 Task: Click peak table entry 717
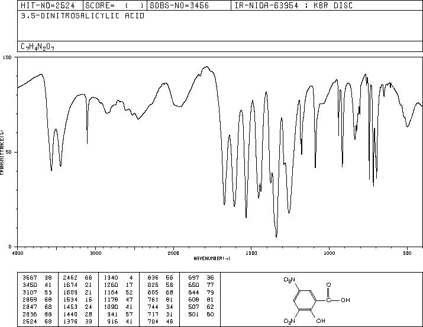tap(153, 314)
